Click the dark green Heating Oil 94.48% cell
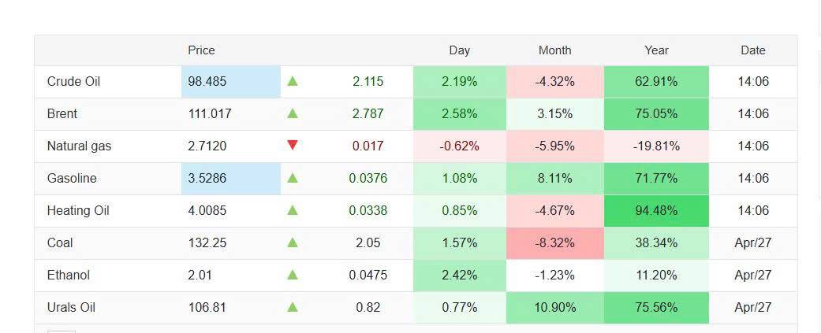 tap(656, 210)
